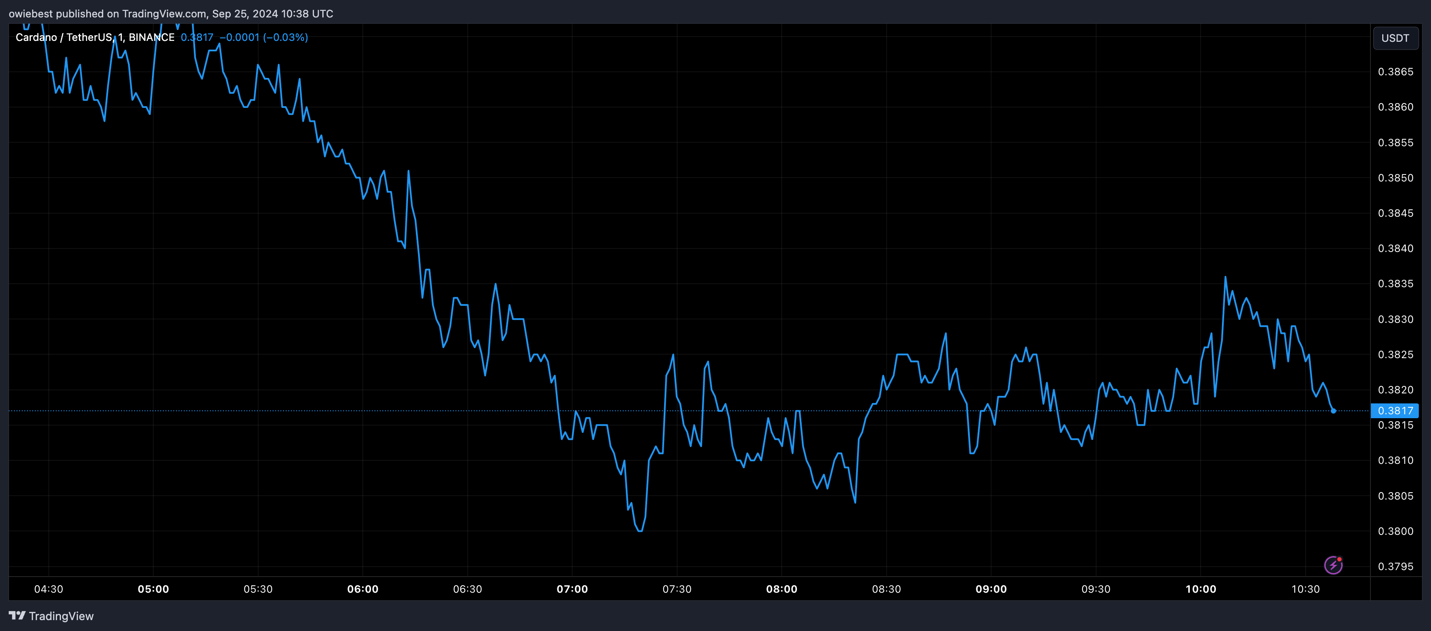Click the 0.3810 price axis label

pos(1395,460)
